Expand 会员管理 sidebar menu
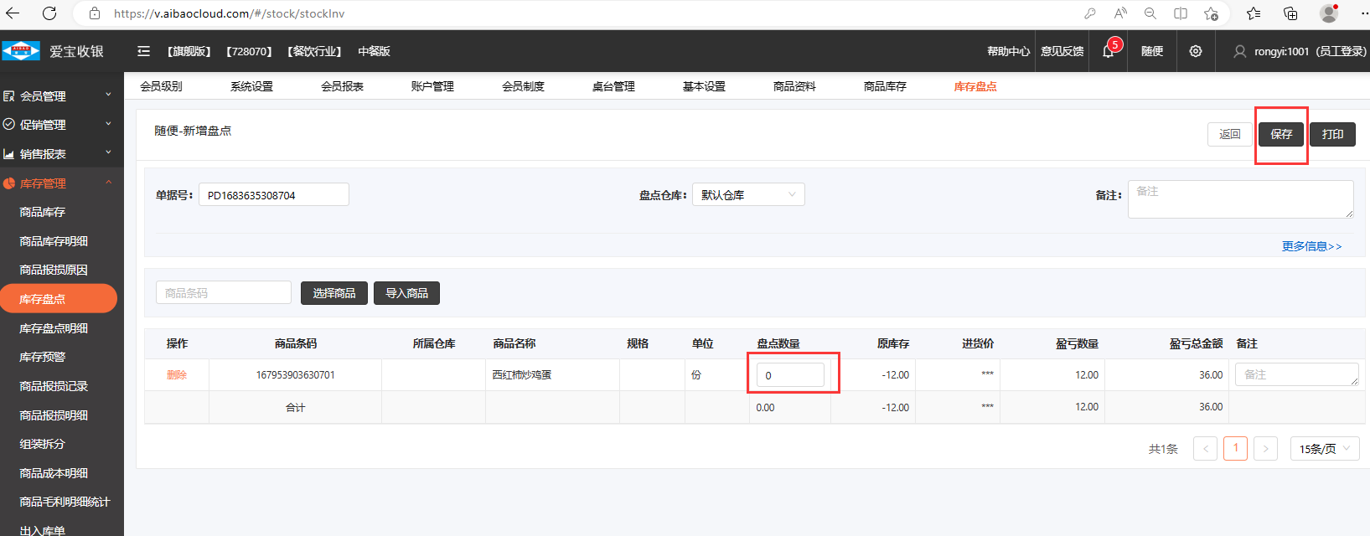Image resolution: width=1370 pixels, height=536 pixels. coord(59,96)
